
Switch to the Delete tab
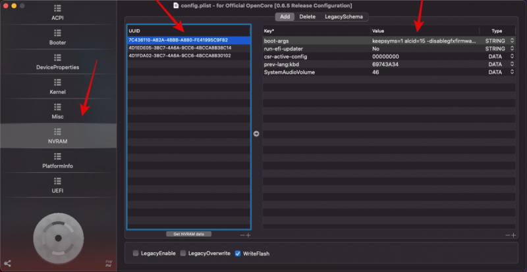click(307, 17)
